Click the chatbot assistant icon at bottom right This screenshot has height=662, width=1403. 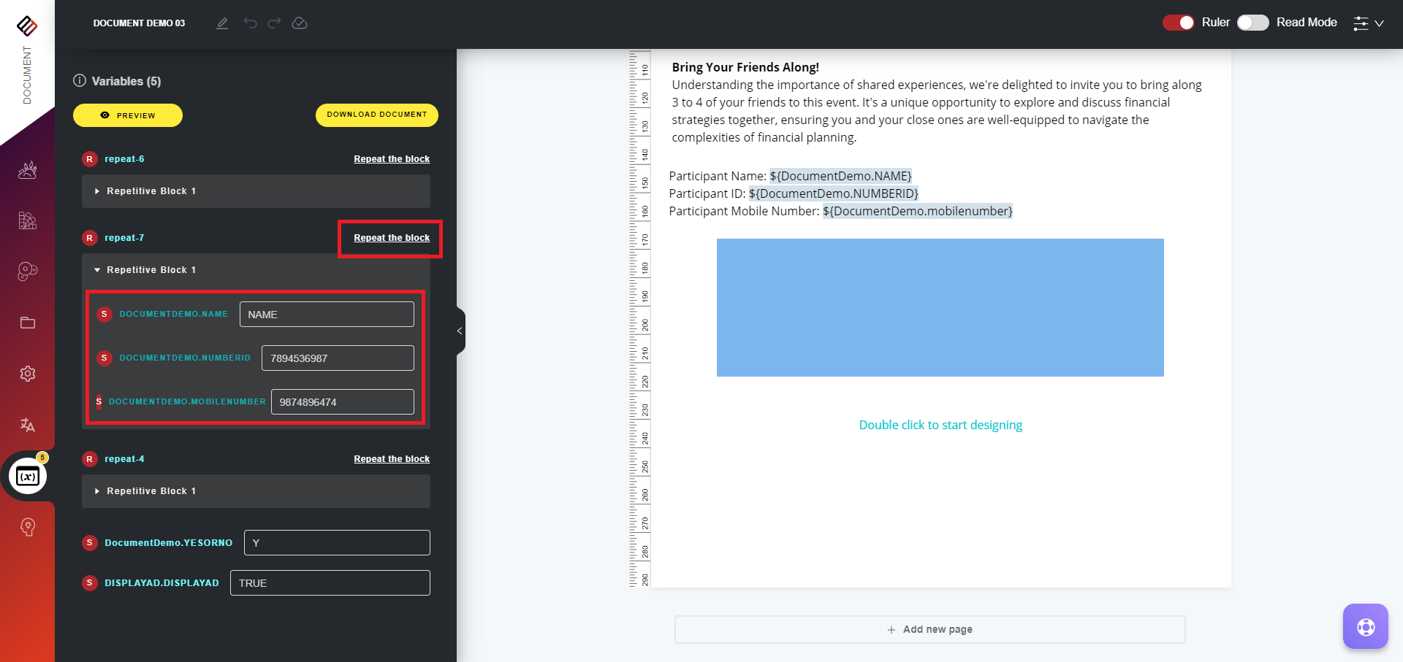coord(1365,626)
